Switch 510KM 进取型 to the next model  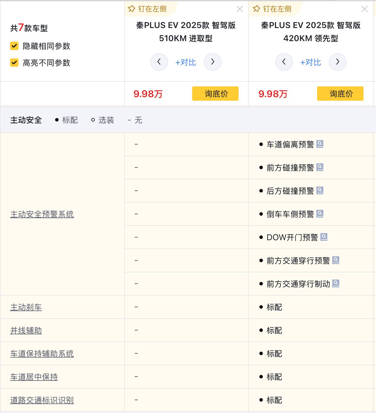212,62
